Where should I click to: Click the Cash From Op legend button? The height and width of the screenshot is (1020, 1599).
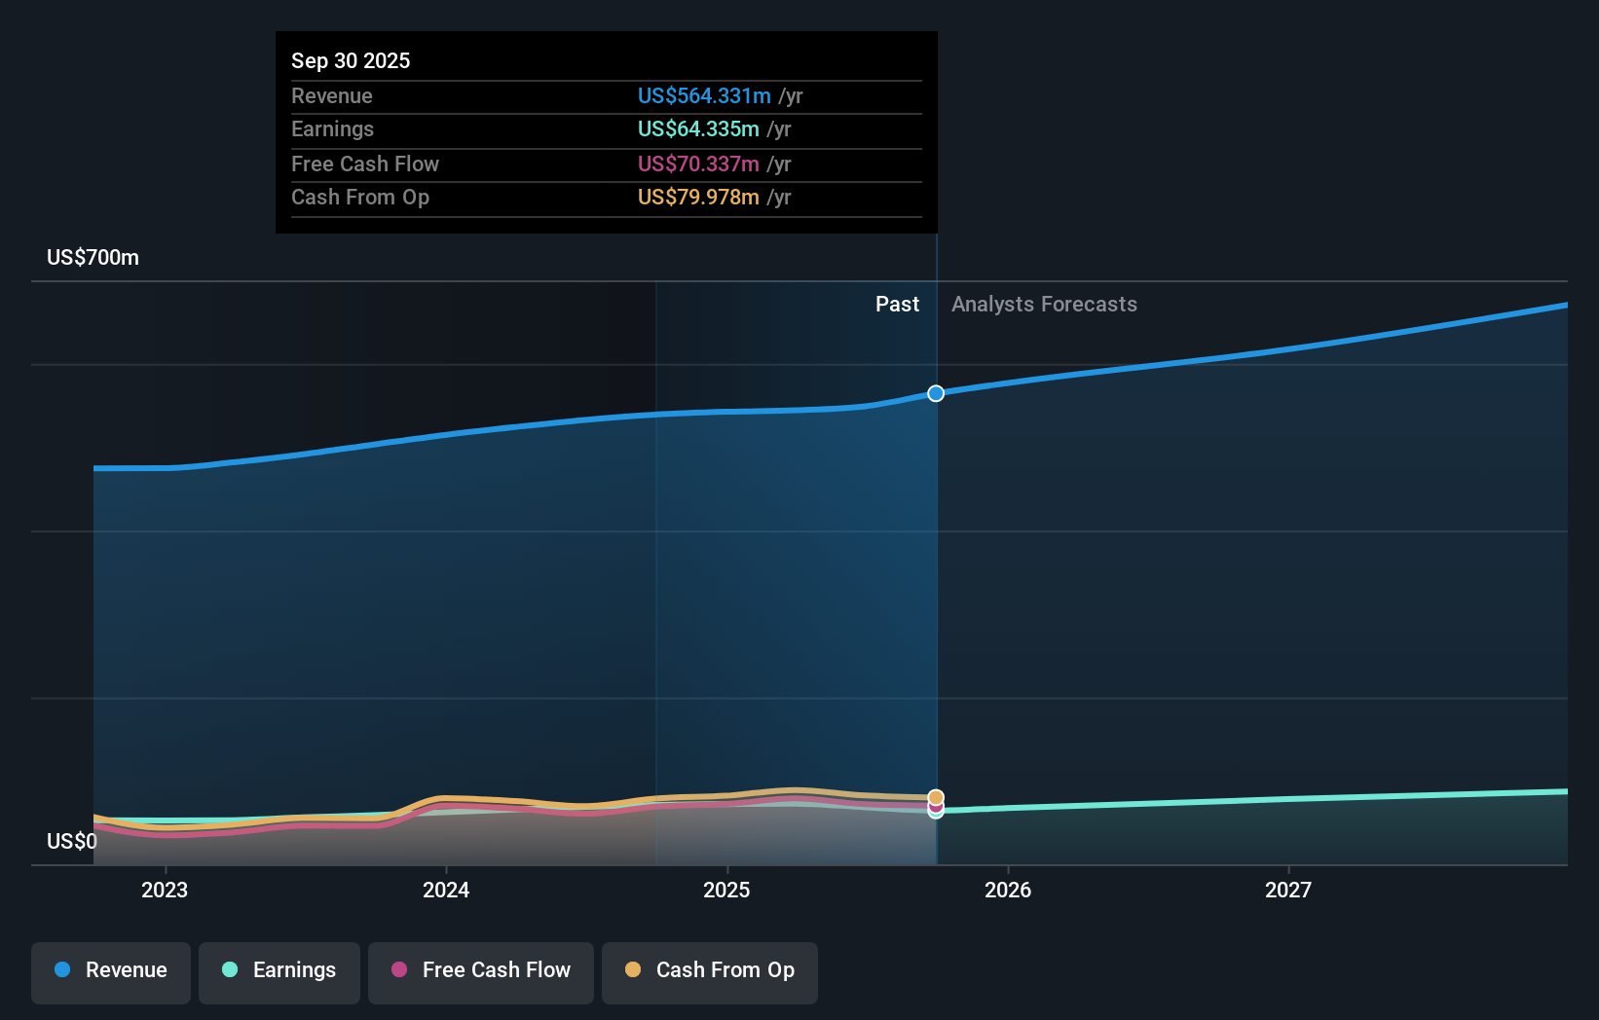pyautogui.click(x=709, y=972)
